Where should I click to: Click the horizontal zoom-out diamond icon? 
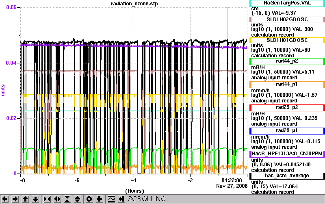(57, 199)
